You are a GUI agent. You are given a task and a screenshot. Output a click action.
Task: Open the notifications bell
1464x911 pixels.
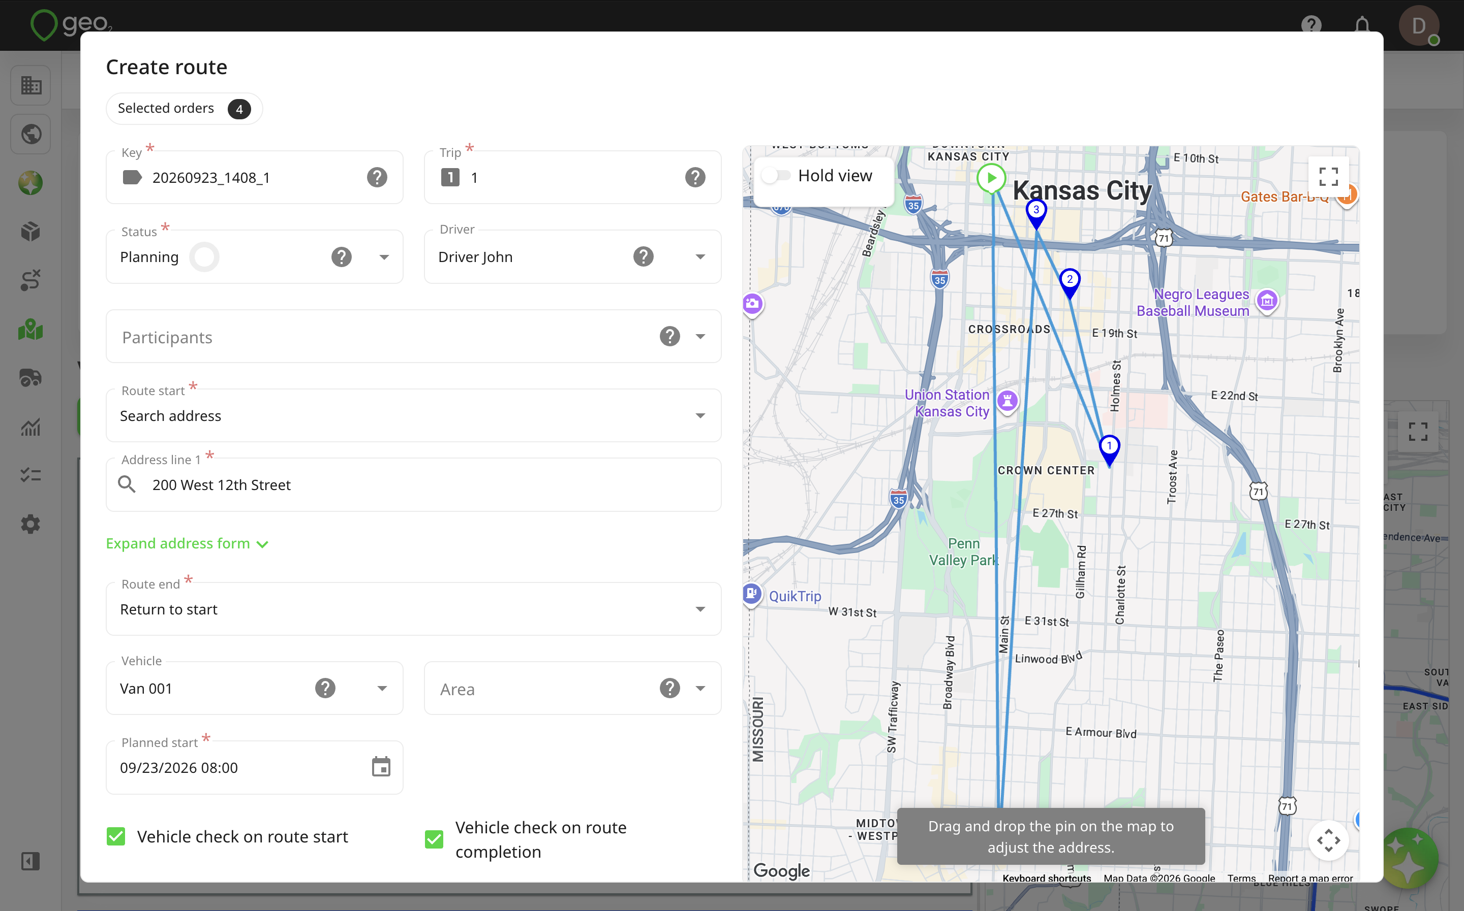[x=1362, y=25]
